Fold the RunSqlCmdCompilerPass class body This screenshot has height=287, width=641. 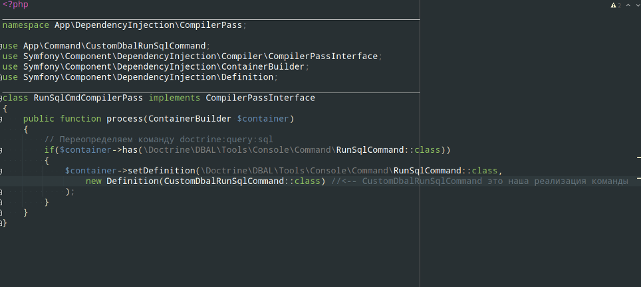[x=1, y=98]
